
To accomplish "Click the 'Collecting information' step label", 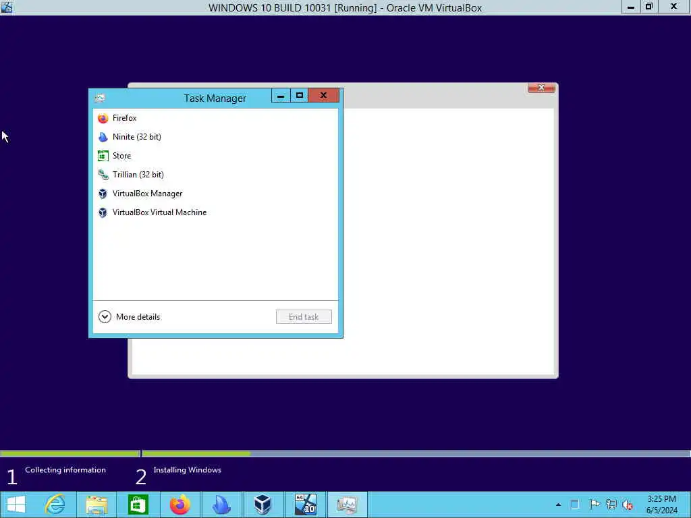I will point(65,470).
